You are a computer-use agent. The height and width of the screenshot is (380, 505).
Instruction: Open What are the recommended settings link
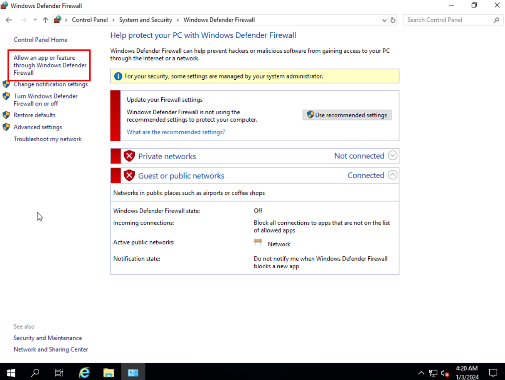coord(176,132)
